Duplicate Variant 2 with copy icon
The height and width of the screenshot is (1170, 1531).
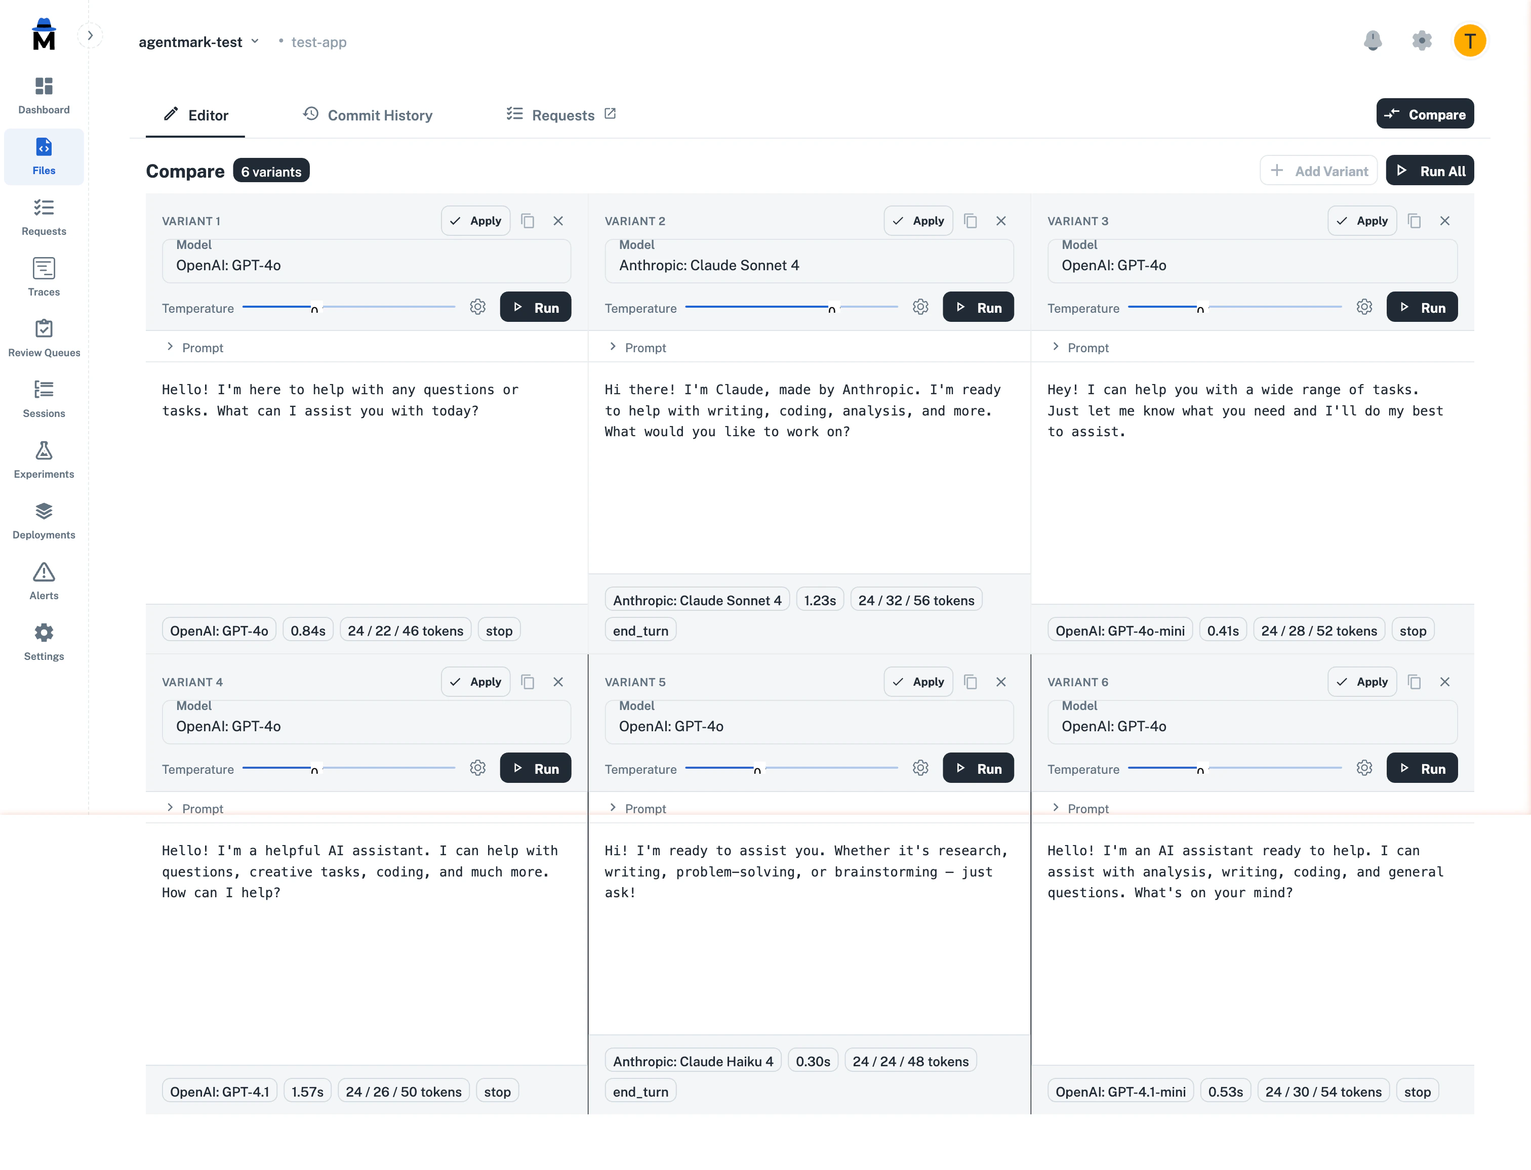(970, 221)
